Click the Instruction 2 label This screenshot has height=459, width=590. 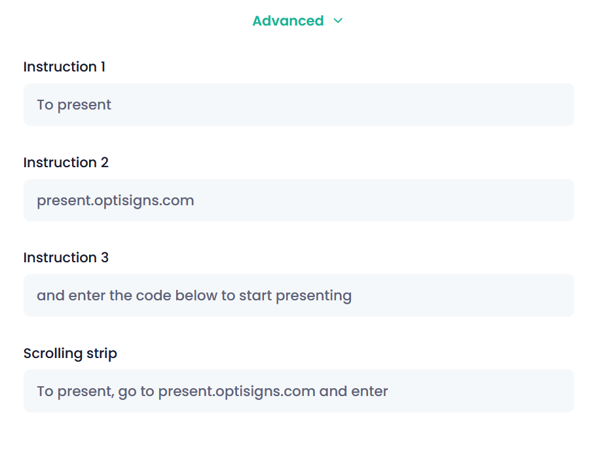[66, 163]
